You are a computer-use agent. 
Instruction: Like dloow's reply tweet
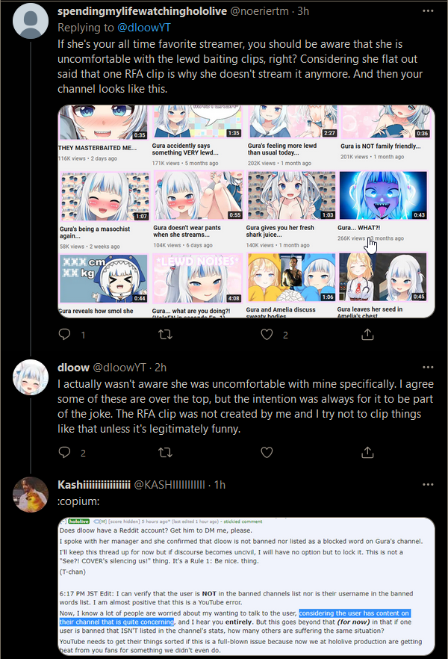267,452
